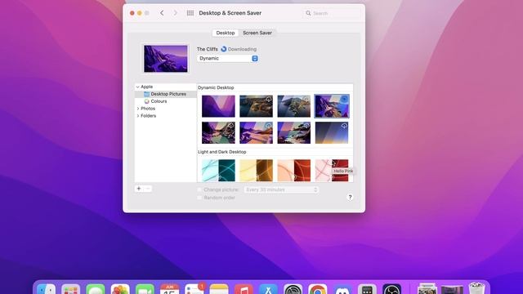Click the Dynamic Desktop section heading

point(216,87)
